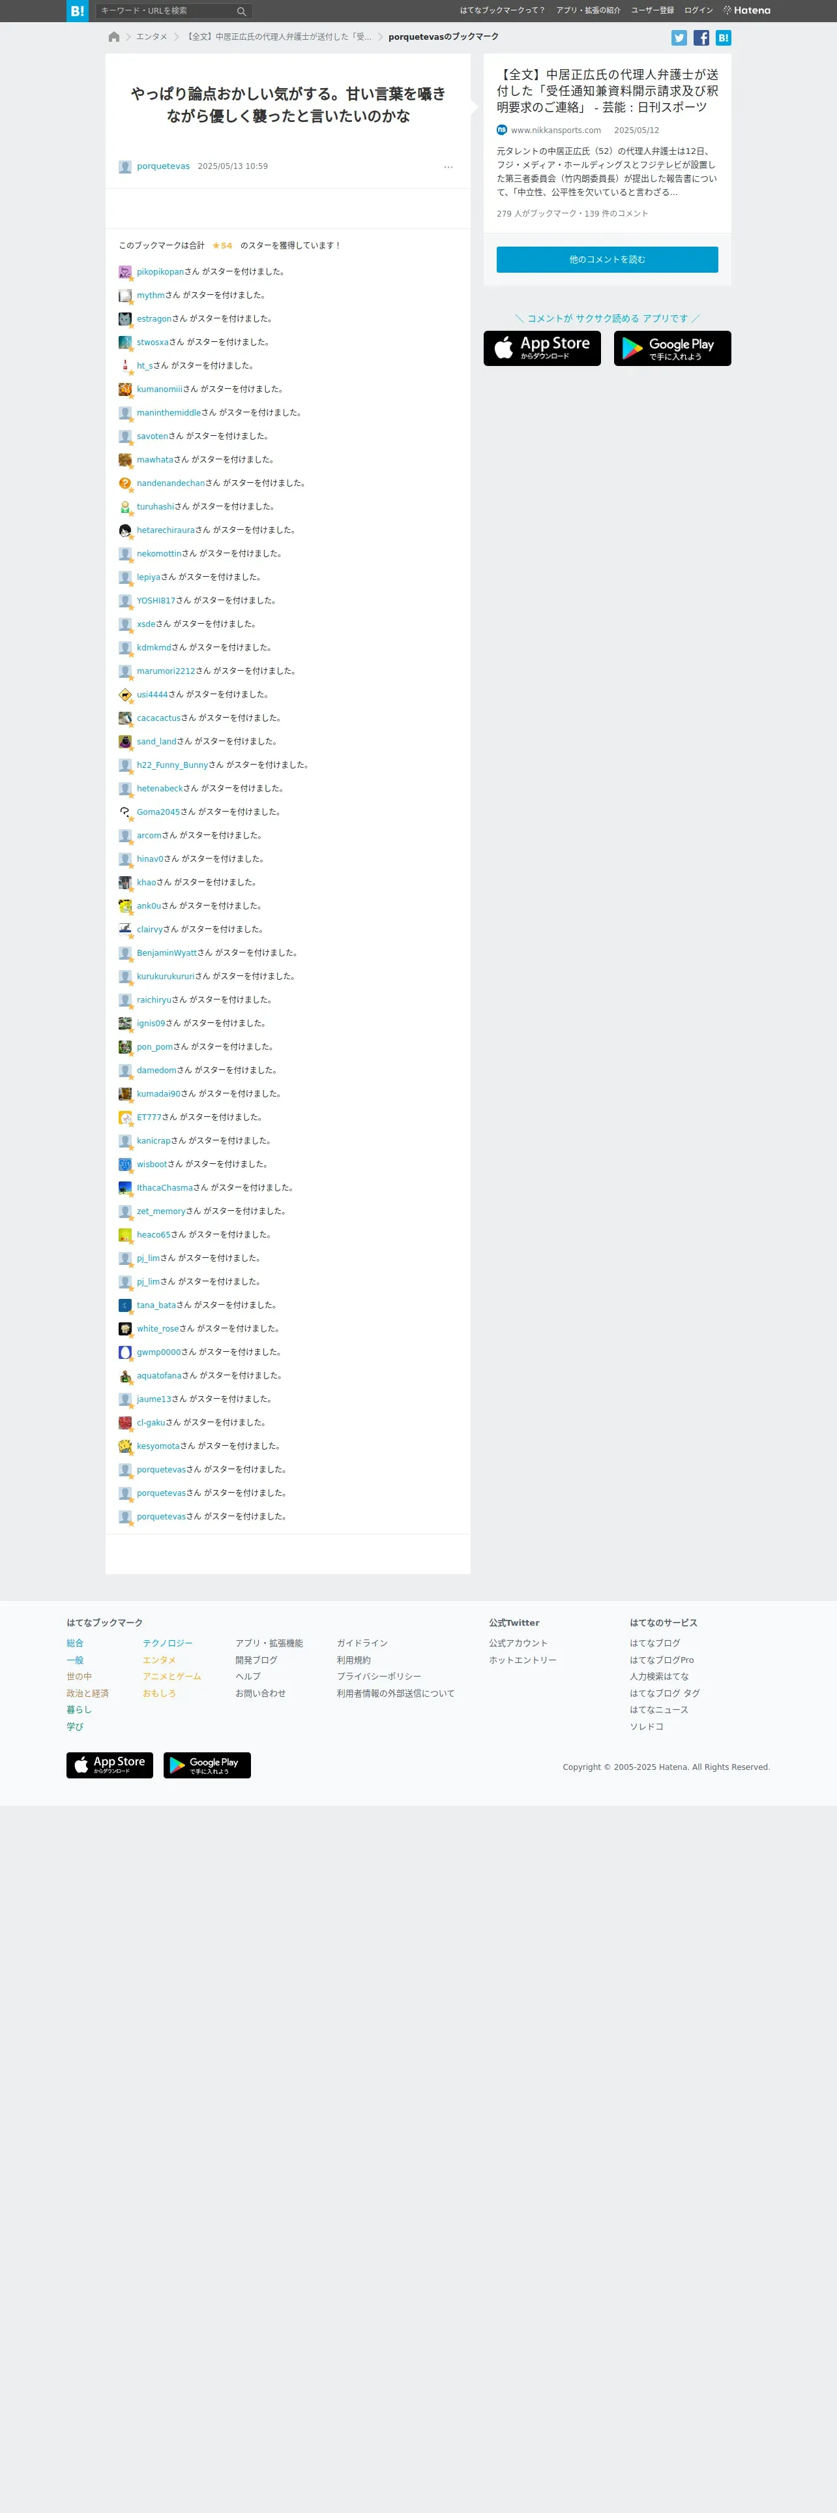Open the 【全文】中居正広氏 article title

click(607, 91)
